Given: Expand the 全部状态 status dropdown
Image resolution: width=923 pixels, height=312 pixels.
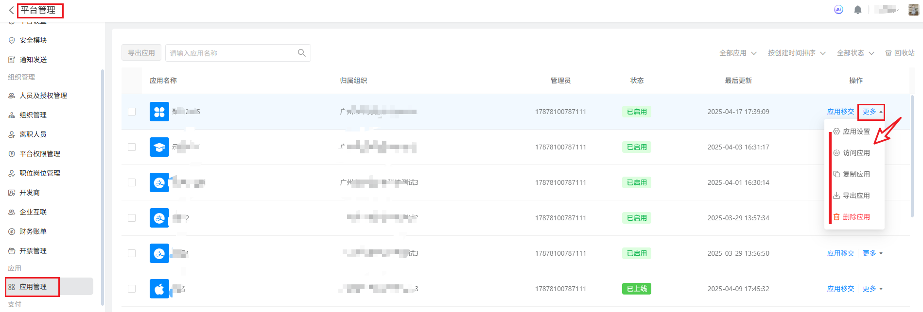Looking at the screenshot, I should point(855,53).
